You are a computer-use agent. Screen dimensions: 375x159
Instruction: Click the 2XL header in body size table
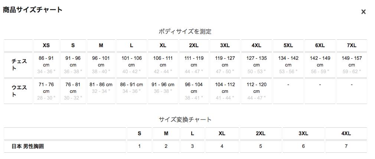(x=194, y=45)
